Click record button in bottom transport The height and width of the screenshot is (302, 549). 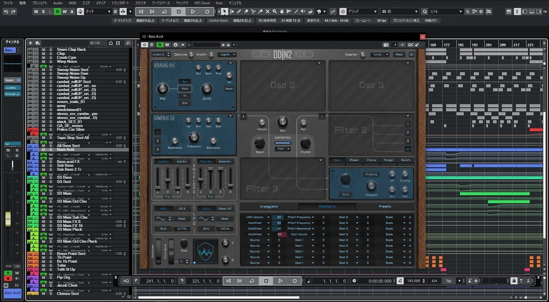pos(295,281)
